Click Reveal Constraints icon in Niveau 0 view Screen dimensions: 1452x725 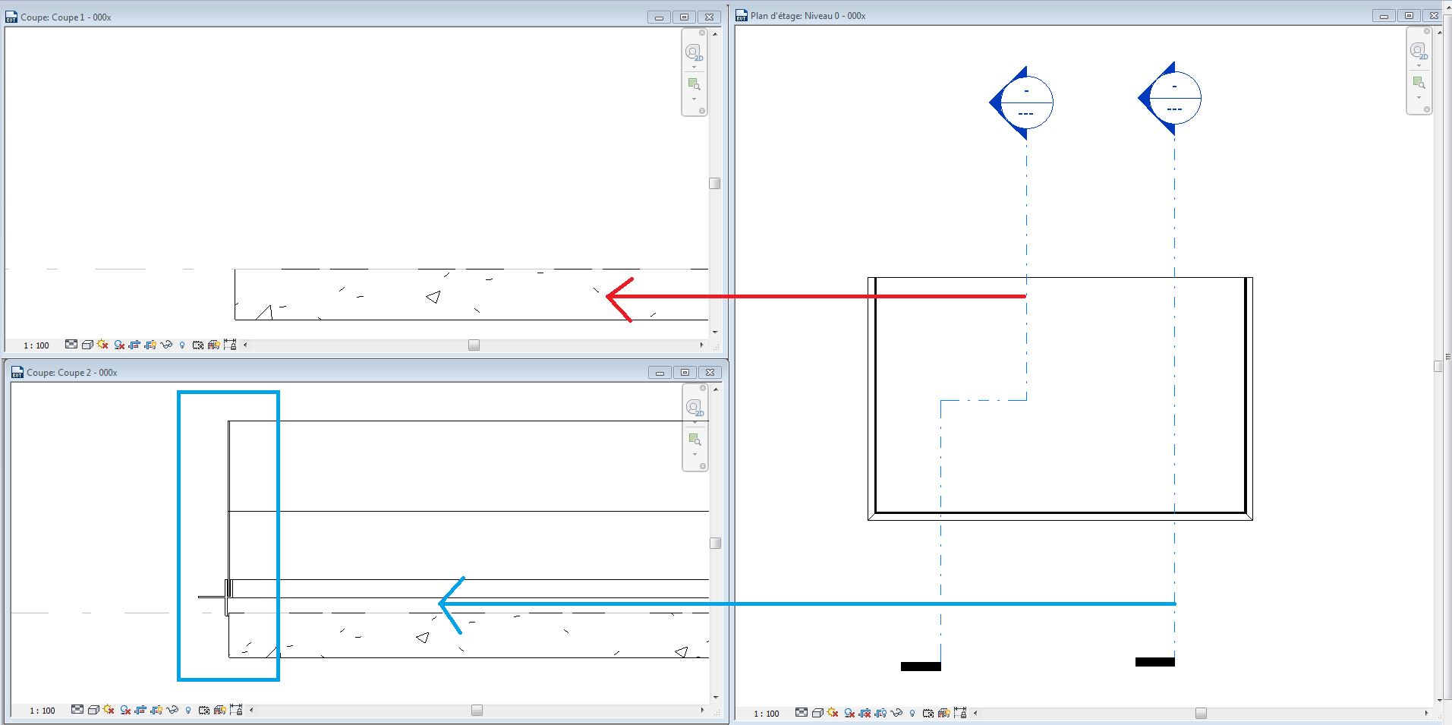pos(960,713)
